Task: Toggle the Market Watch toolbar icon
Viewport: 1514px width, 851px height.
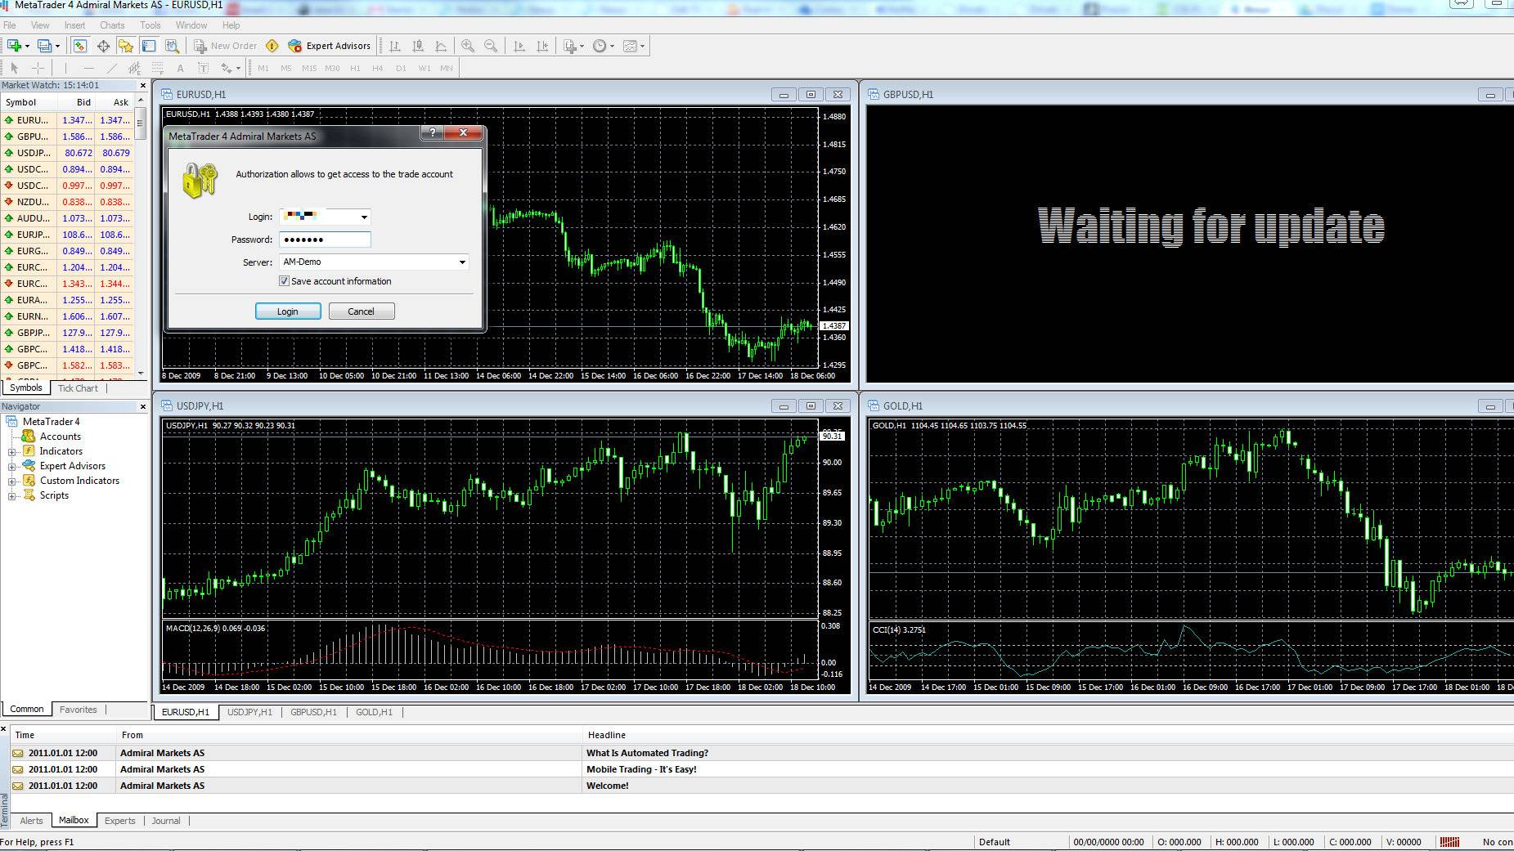Action: 79,46
